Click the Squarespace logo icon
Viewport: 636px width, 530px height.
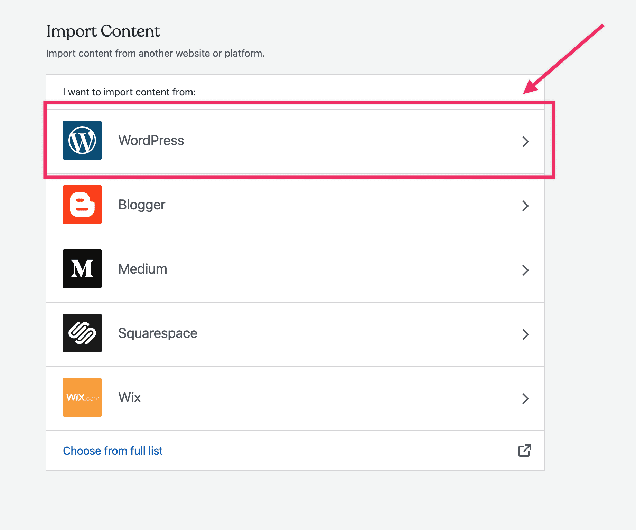click(82, 333)
